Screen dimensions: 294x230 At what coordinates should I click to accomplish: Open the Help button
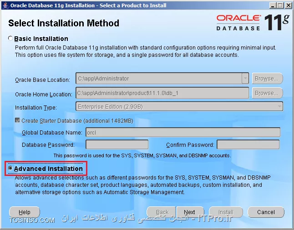pyautogui.click(x=25, y=212)
